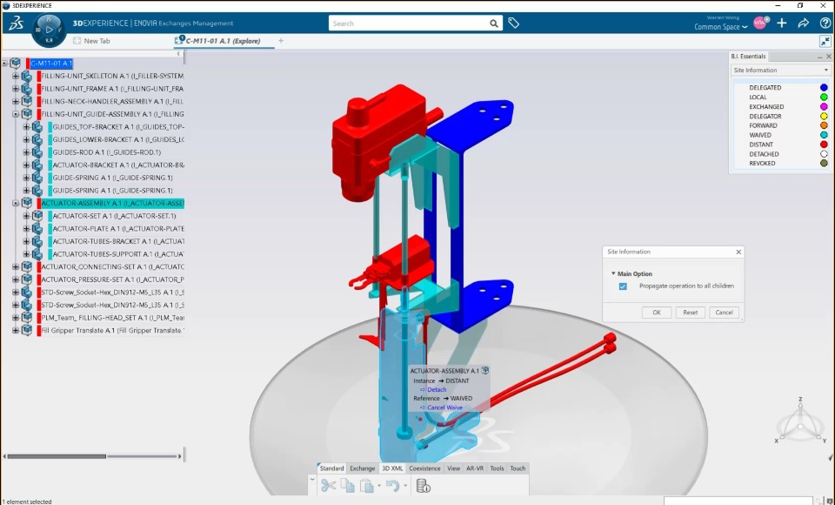
Task: Click the Paste icon in Standard toolbar
Action: 366,485
